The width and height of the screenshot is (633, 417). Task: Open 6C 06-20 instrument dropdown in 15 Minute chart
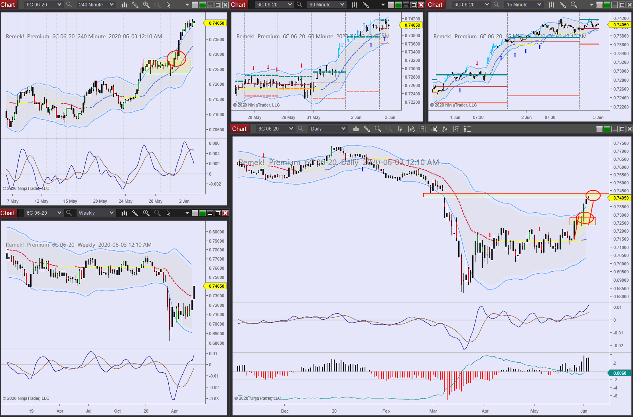[x=471, y=5]
